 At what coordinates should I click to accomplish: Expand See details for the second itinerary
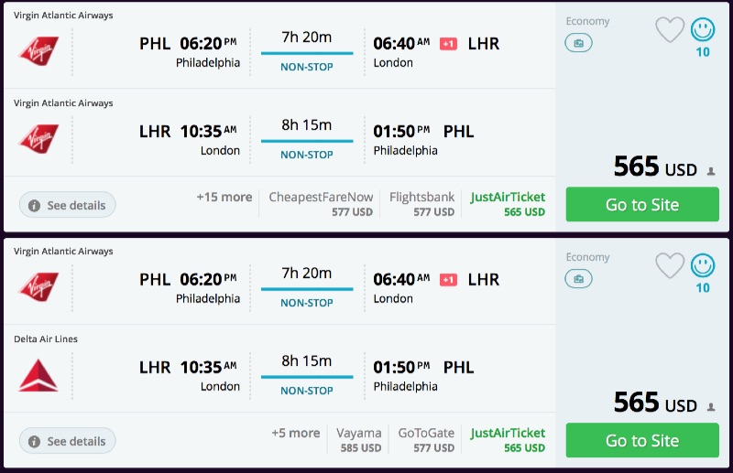pos(68,441)
